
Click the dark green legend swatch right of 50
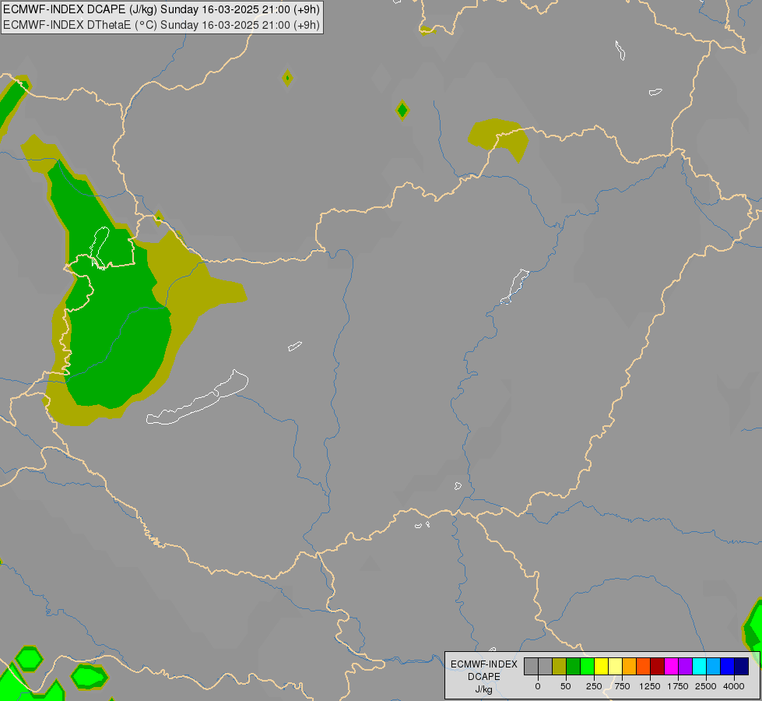(x=574, y=667)
